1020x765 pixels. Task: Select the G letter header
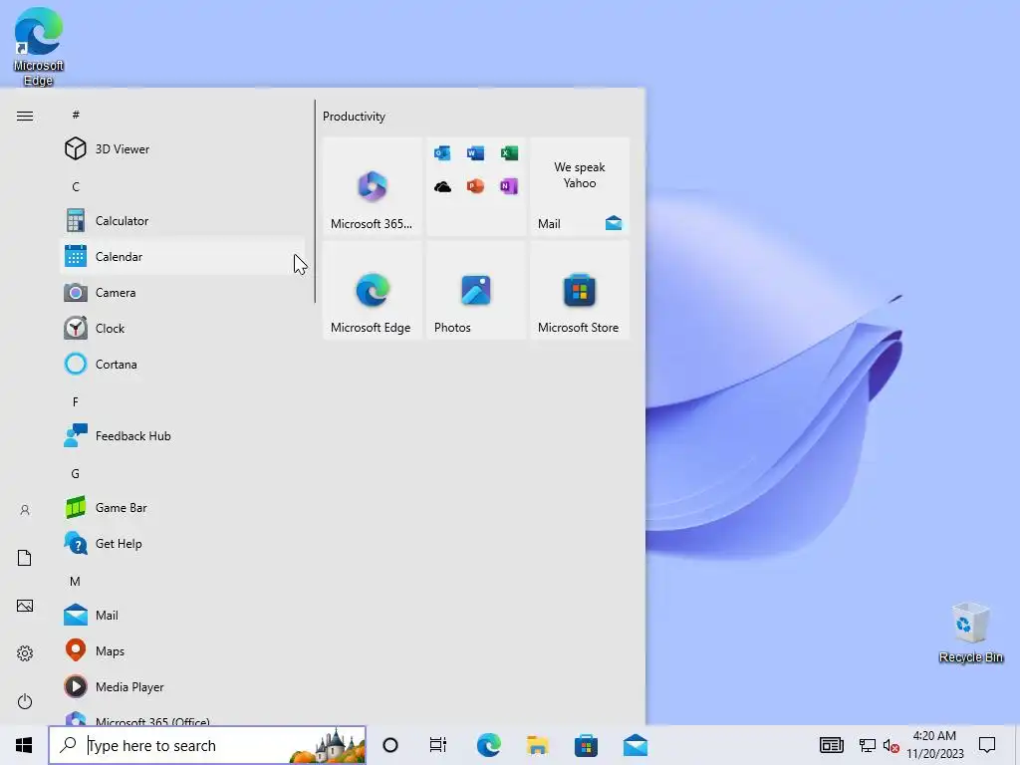76,473
